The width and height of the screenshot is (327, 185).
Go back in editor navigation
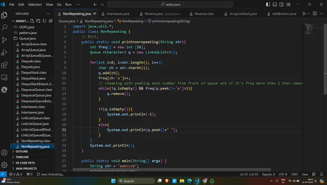pos(95,4)
